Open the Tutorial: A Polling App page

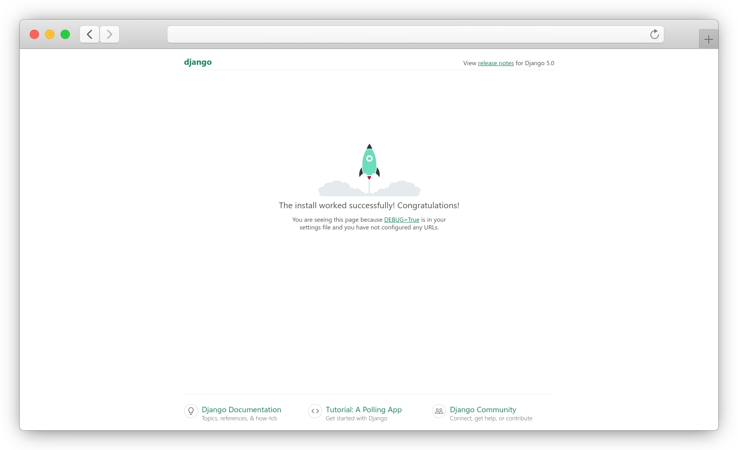[x=363, y=410]
